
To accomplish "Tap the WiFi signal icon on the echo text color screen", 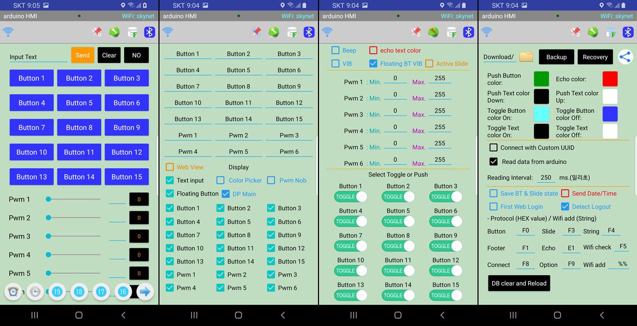I will [x=327, y=32].
